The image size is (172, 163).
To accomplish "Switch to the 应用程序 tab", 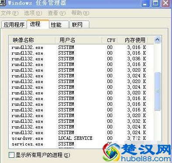I will (14, 24).
